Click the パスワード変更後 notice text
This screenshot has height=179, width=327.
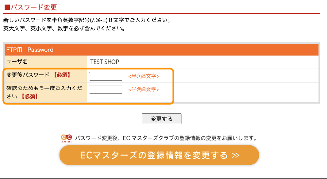[x=165, y=138]
